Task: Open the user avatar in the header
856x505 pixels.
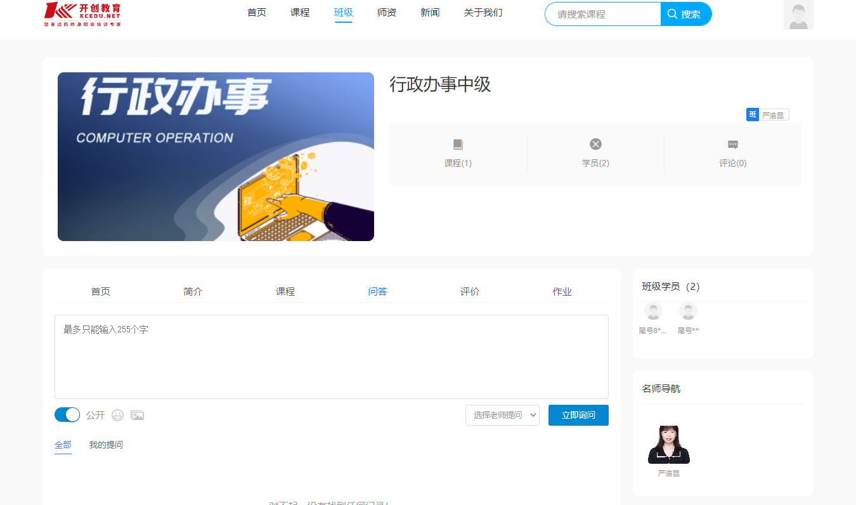Action: [798, 15]
